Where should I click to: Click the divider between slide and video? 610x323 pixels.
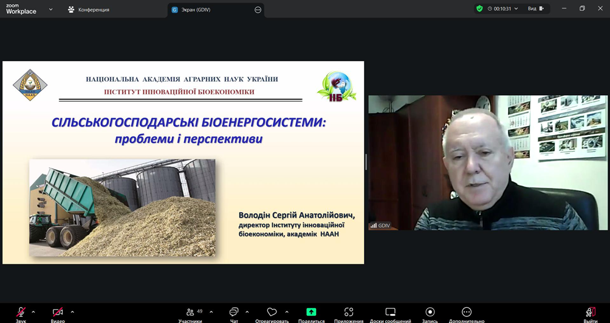[x=366, y=162]
